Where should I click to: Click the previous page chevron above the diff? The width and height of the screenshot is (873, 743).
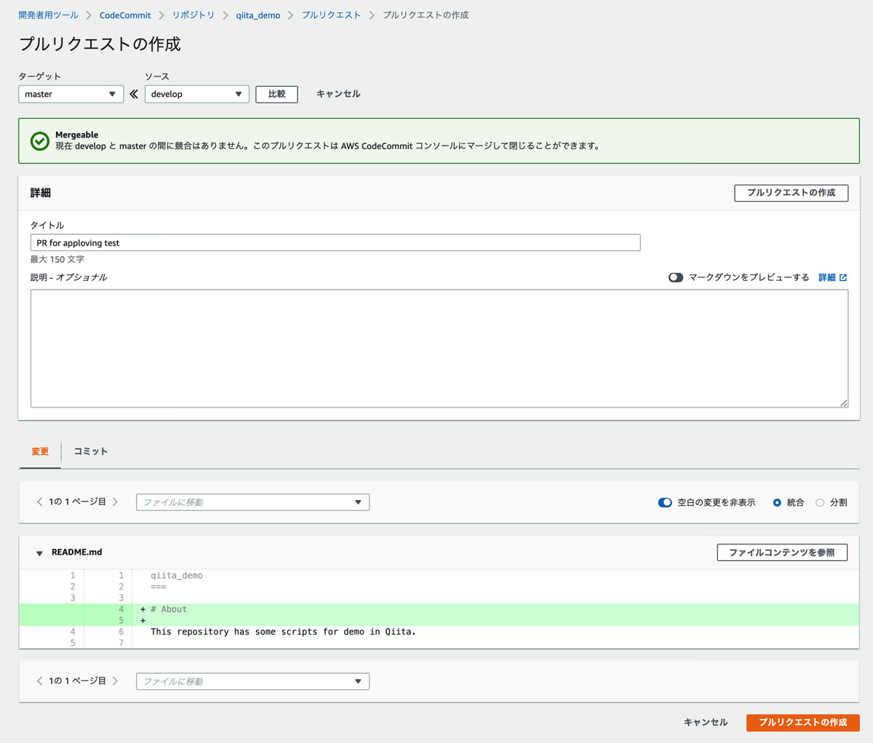39,501
